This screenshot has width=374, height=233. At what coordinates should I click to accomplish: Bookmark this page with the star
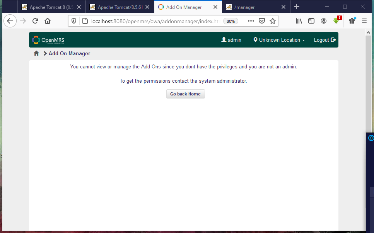(x=273, y=21)
